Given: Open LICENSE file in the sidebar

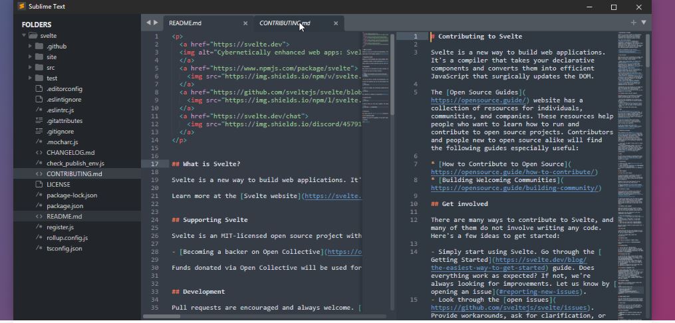Looking at the screenshot, I should coord(59,185).
